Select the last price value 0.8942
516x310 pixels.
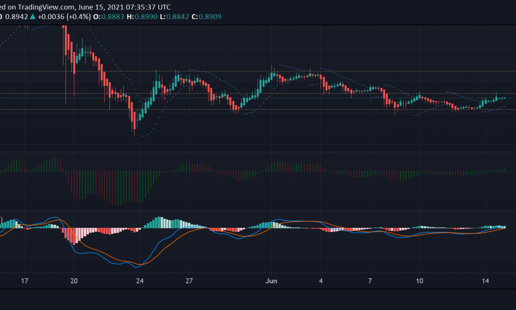coord(17,17)
